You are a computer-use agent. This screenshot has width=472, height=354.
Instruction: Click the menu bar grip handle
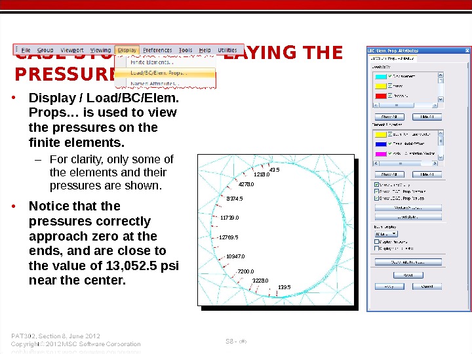pos(16,50)
